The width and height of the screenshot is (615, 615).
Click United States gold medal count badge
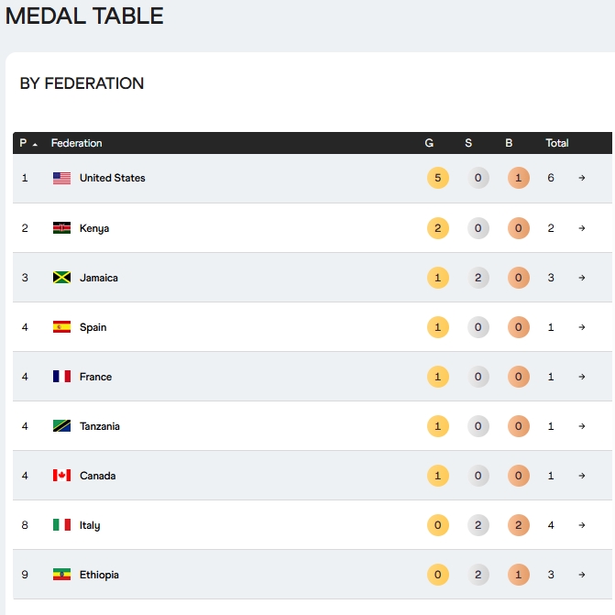click(x=438, y=178)
